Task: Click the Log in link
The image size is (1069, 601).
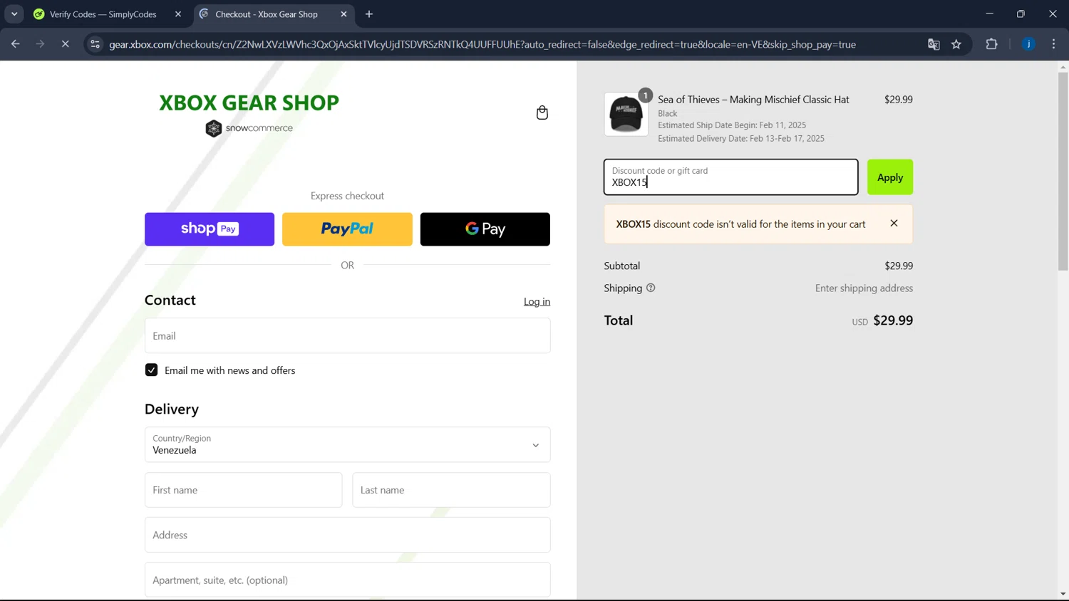Action: (537, 302)
